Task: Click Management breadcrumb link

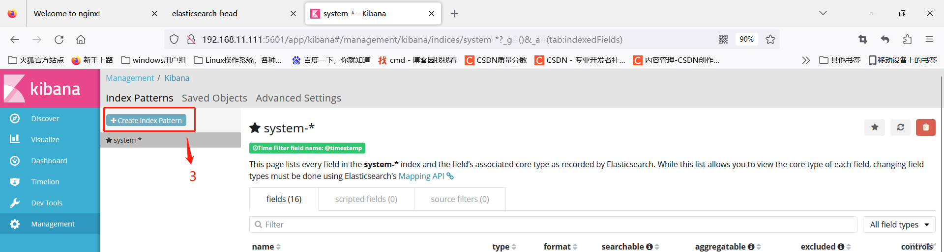Action: (130, 78)
